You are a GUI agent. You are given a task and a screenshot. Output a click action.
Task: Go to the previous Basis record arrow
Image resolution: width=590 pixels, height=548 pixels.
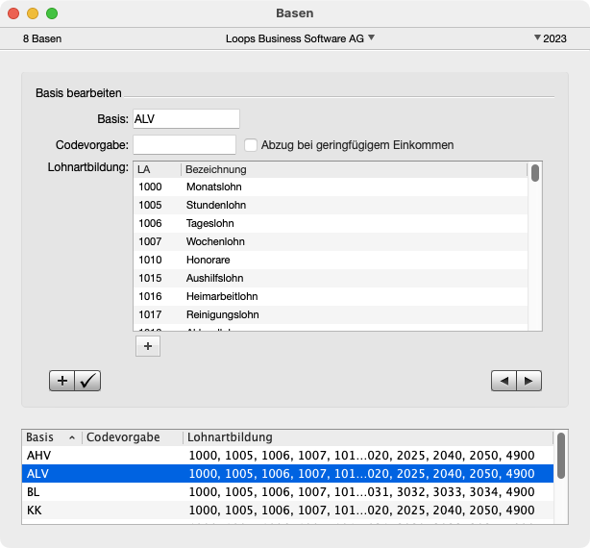tap(504, 381)
